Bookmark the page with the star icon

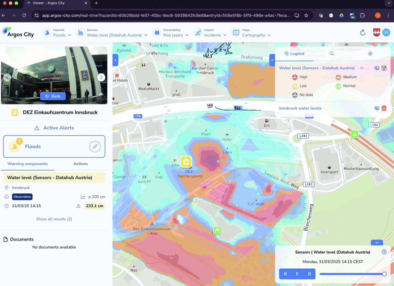coord(306,15)
